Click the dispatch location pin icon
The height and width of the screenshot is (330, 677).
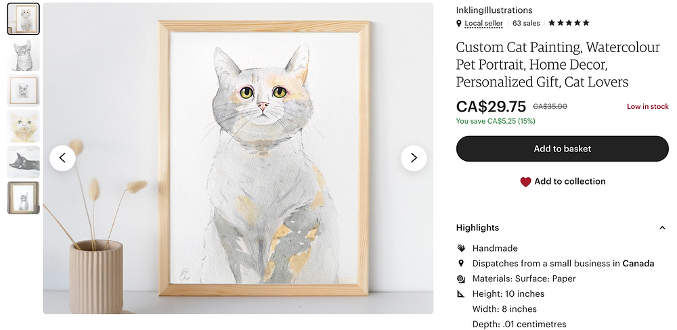460,263
